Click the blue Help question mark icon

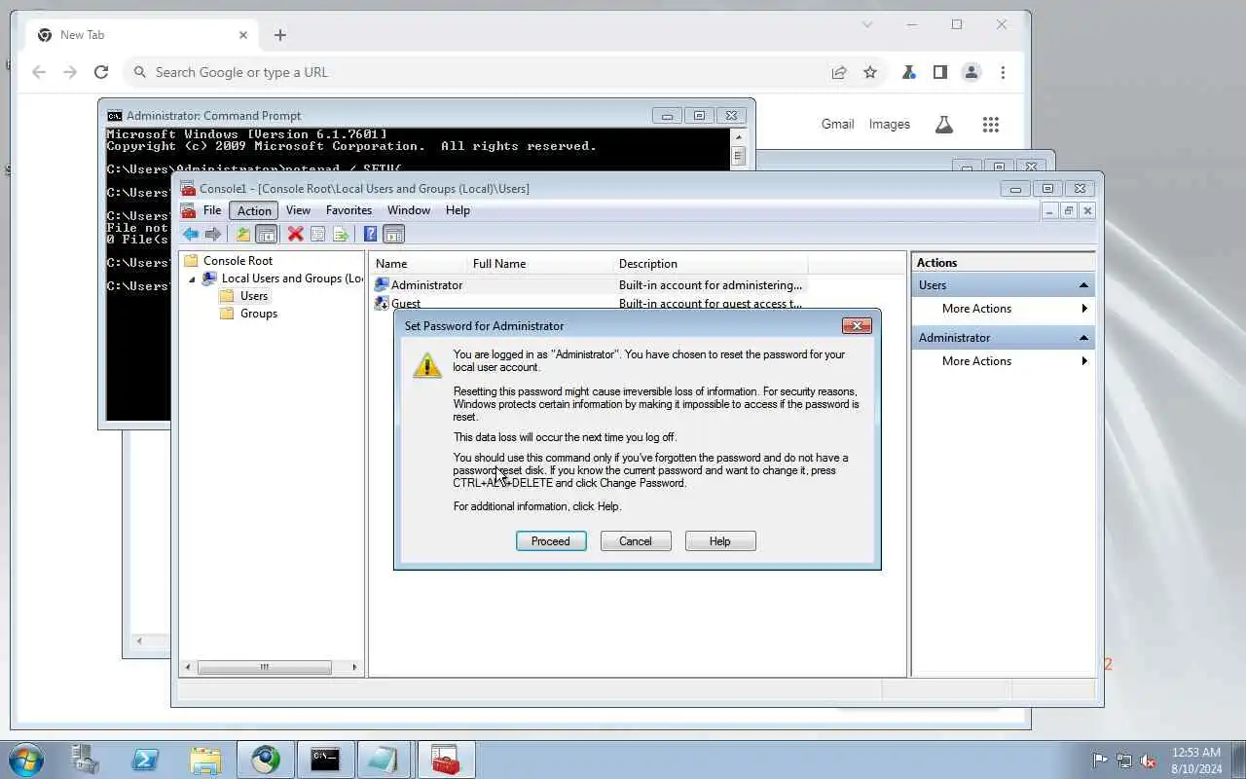[x=370, y=234]
